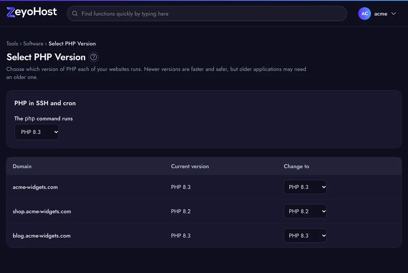Select the acme-widgets.com domain cell
This screenshot has width=408, height=273.
pos(35,187)
